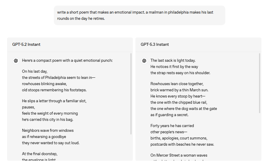Click the line "Neighbors wave from windows"

(48, 130)
